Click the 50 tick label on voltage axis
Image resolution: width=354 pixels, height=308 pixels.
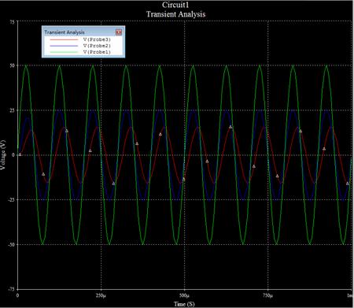[x=12, y=65]
